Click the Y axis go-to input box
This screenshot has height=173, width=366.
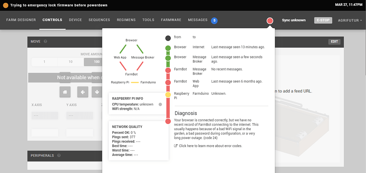[80, 133]
